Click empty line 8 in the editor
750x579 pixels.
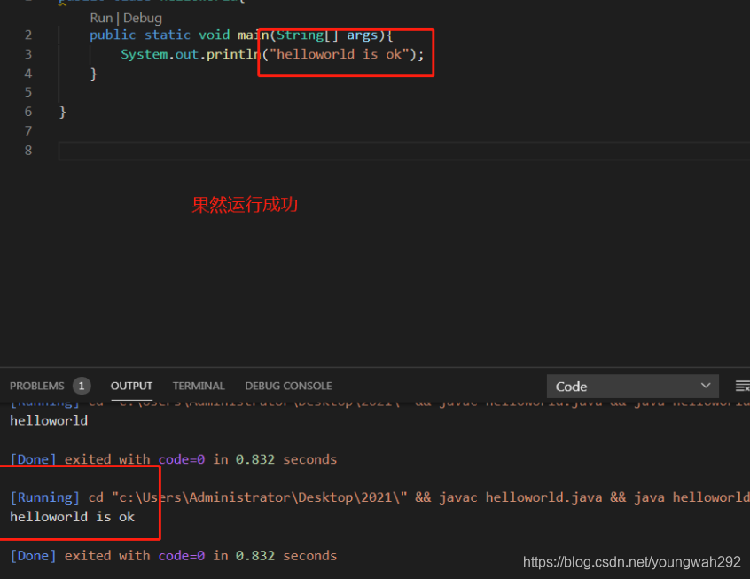pos(177,150)
